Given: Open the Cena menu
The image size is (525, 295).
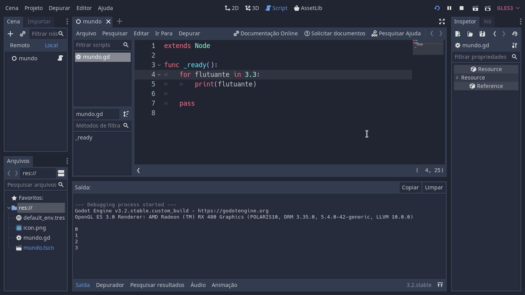Looking at the screenshot, I should (12, 8).
